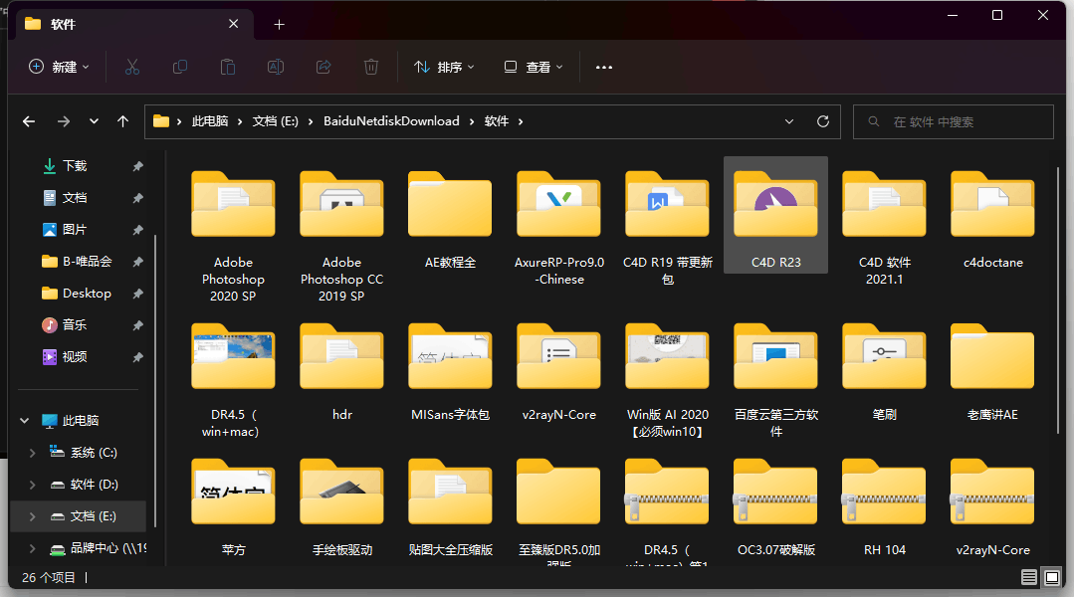The width and height of the screenshot is (1074, 597).
Task: Unpin B-唯品会 using its pin icon
Action: click(137, 262)
